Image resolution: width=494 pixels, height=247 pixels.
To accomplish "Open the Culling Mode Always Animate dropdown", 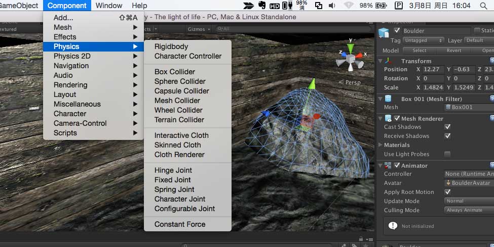I will click(469, 210).
